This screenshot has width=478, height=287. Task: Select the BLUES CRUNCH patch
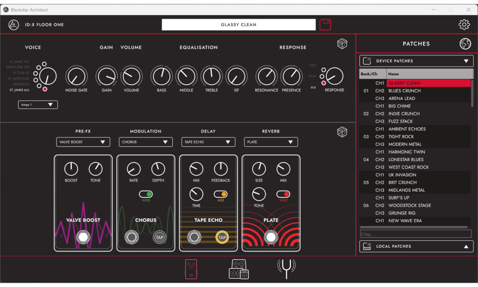click(x=405, y=91)
